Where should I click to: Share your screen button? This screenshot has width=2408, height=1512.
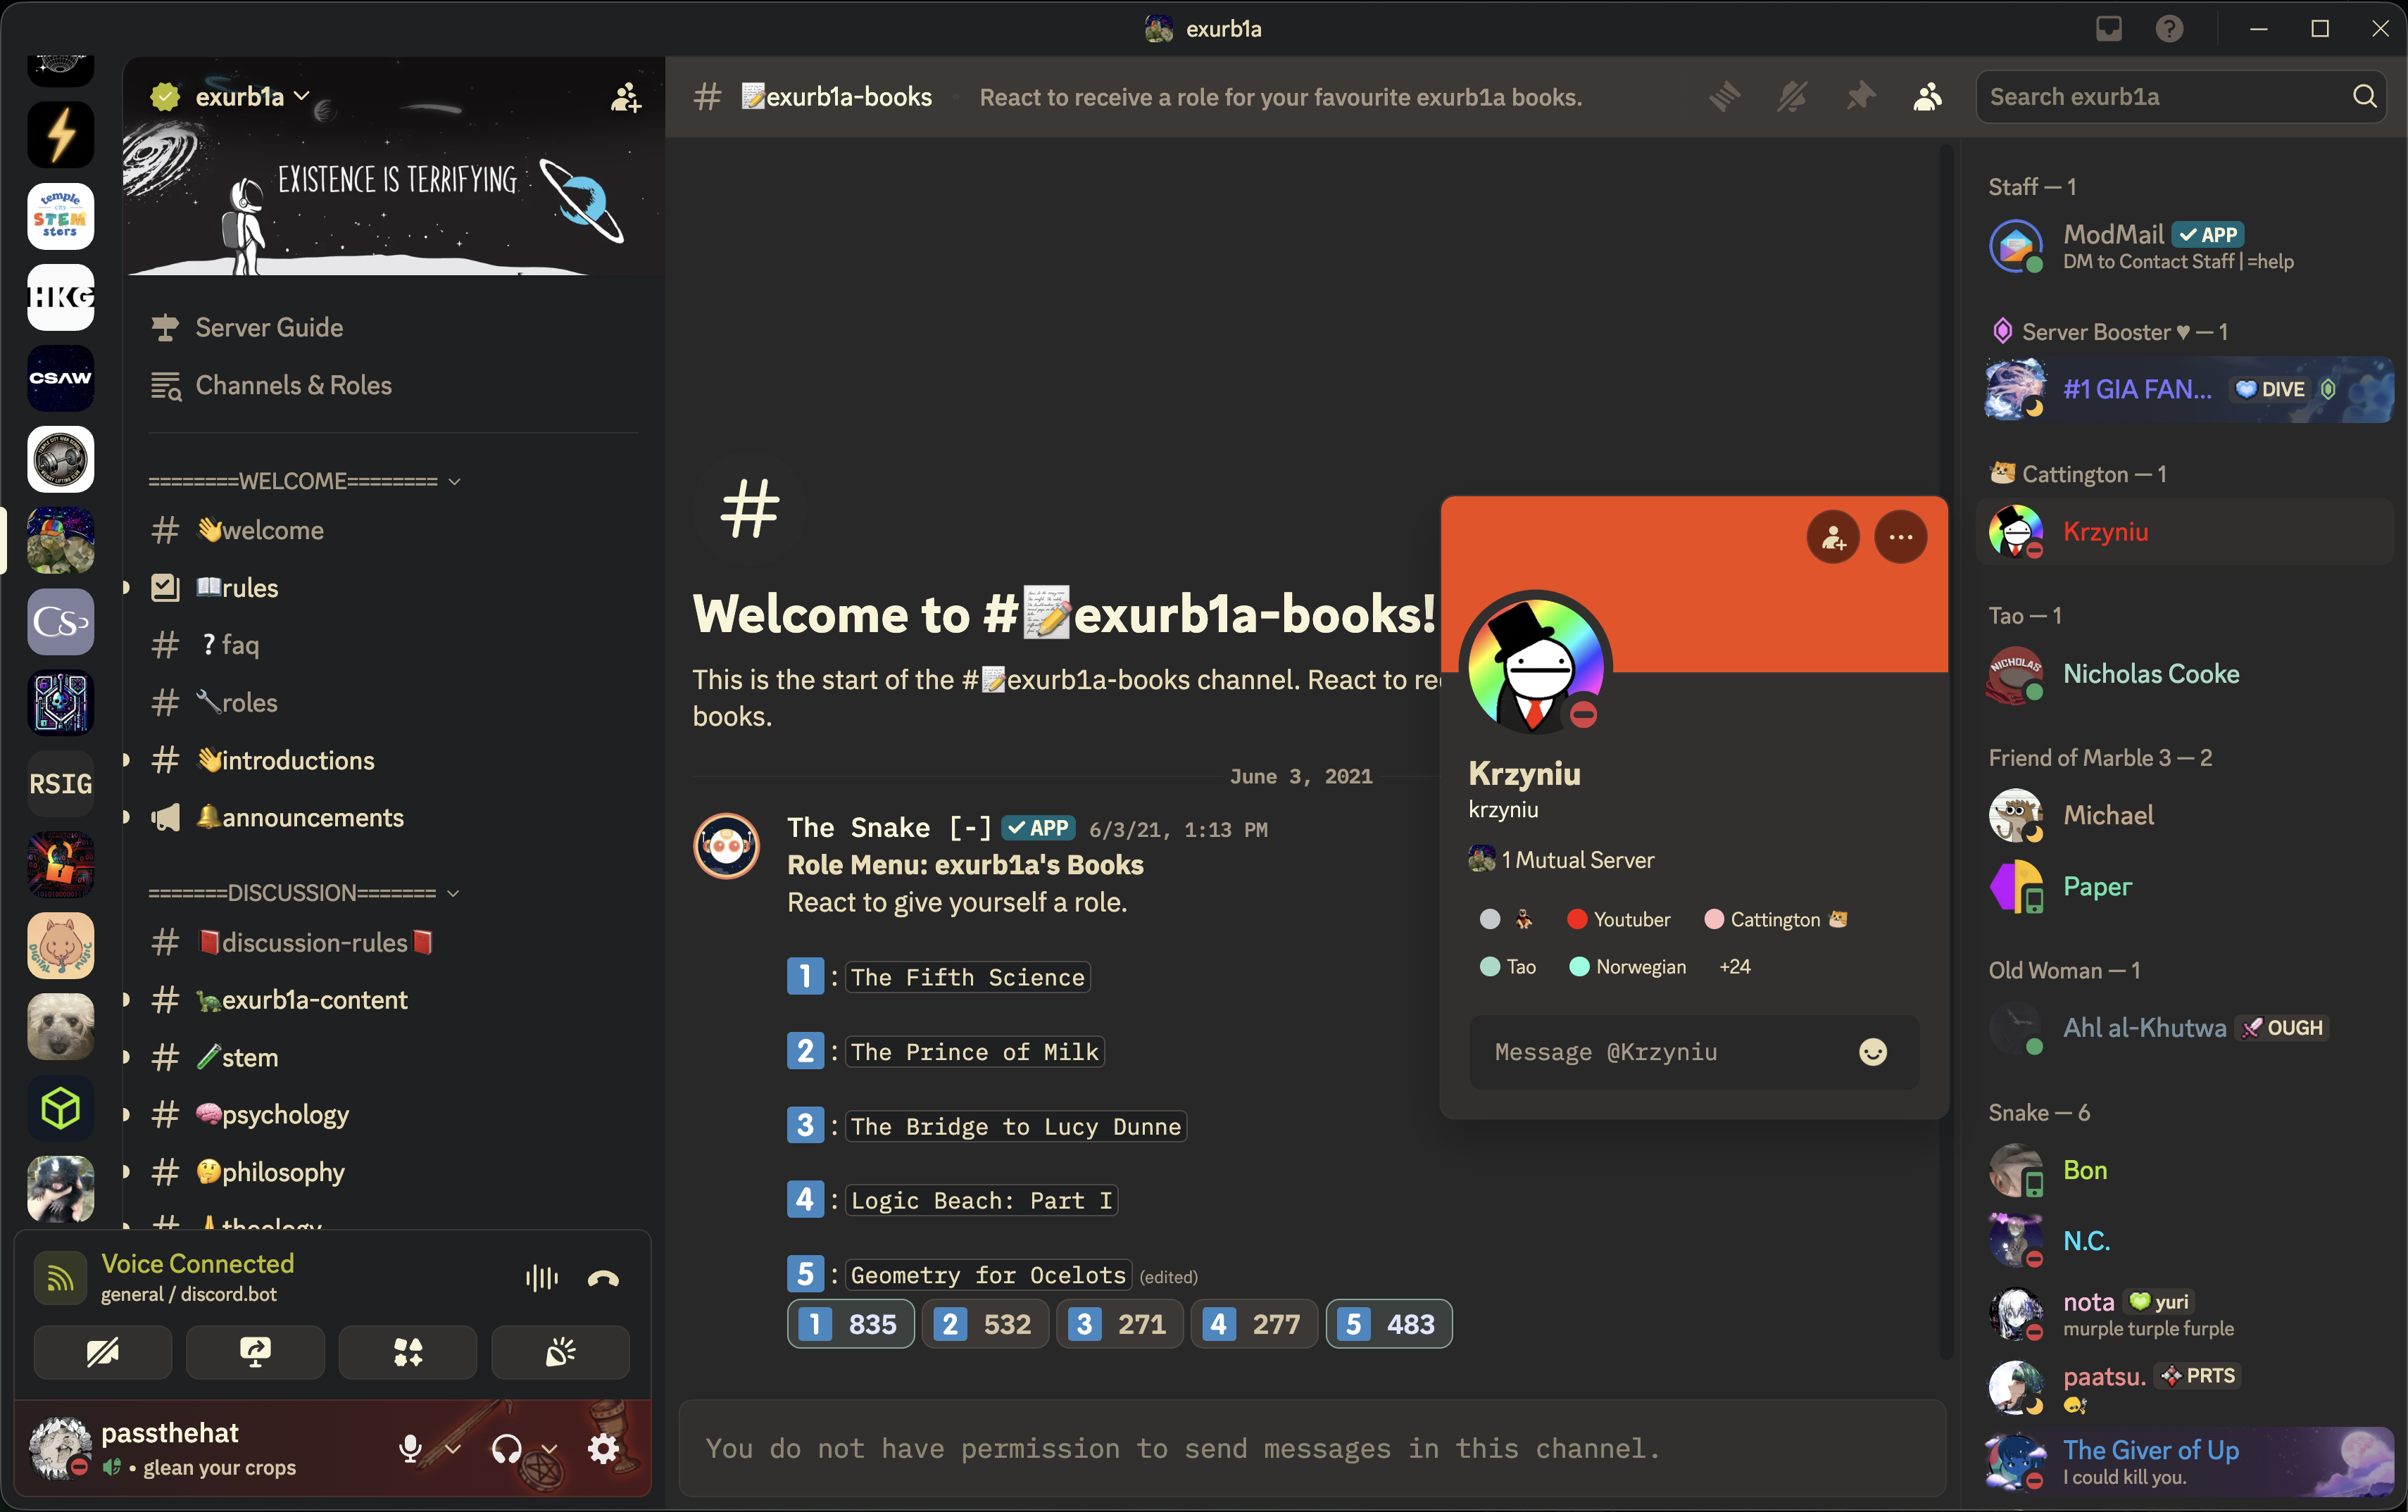pos(255,1352)
